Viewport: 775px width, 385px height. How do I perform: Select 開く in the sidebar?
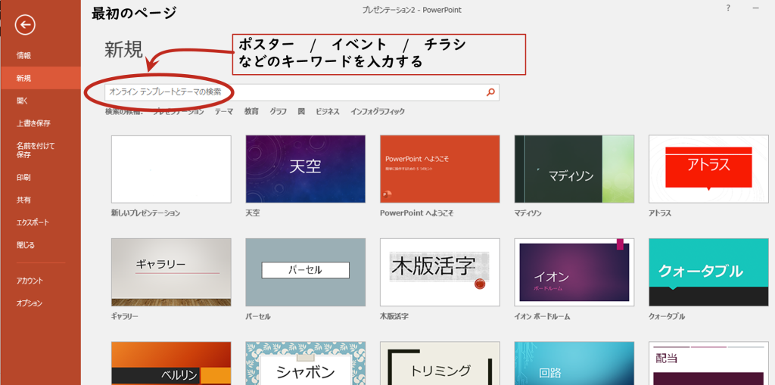[x=22, y=100]
